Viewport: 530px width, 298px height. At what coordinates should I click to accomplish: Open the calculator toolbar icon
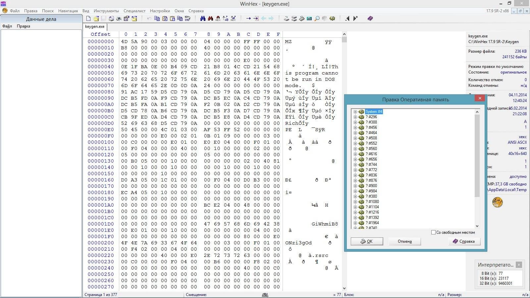309,19
